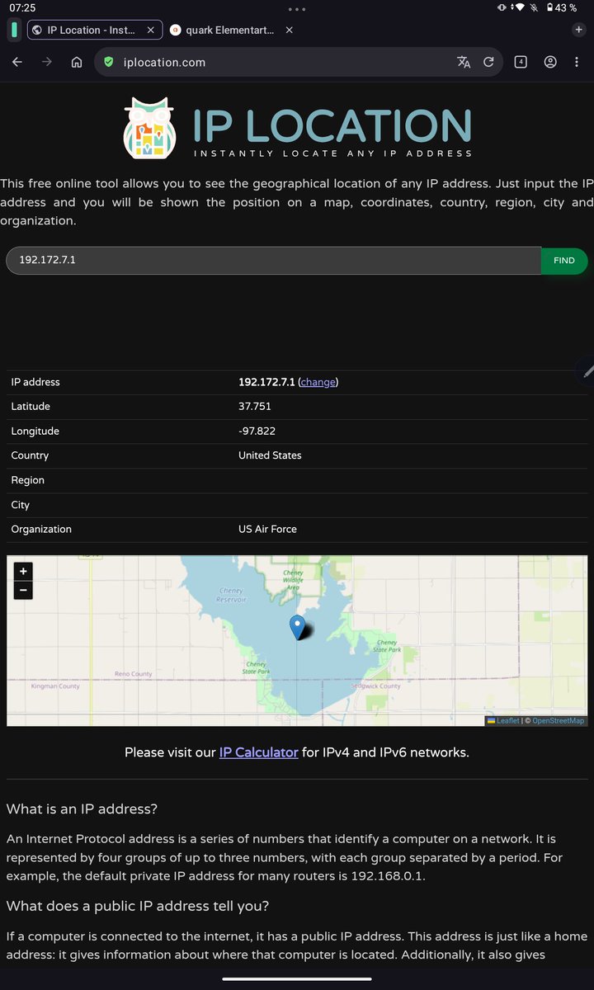Tap the secure connection shield icon
Viewport: 594px width, 990px height.
[x=108, y=62]
